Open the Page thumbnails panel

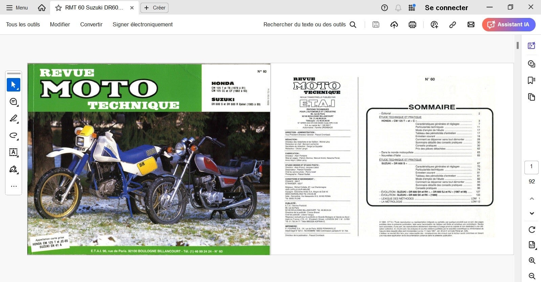[x=532, y=97]
